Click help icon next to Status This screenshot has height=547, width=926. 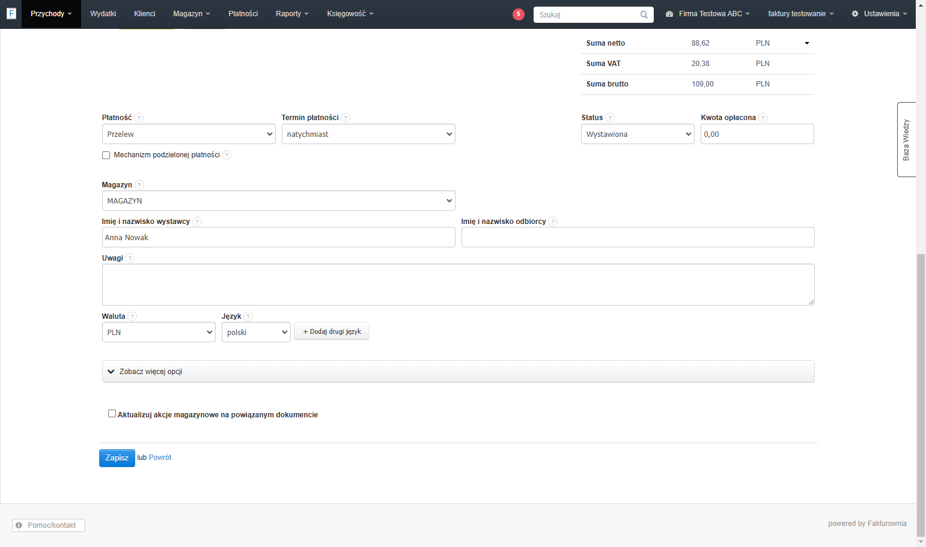click(610, 118)
